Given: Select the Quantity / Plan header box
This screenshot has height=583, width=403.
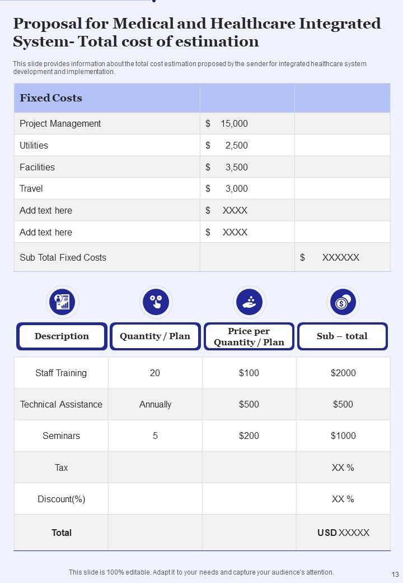Looking at the screenshot, I should click(155, 336).
